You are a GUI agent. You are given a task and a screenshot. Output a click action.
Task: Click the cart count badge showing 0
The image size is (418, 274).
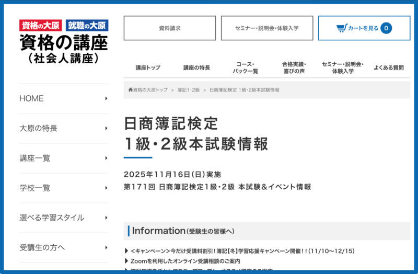point(386,28)
